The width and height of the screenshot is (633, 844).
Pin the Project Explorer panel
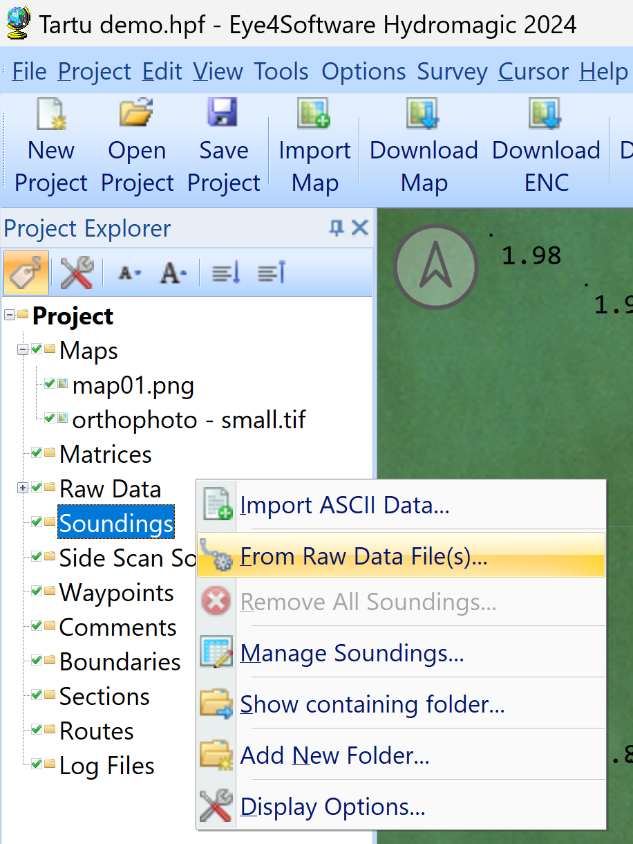[x=336, y=228]
